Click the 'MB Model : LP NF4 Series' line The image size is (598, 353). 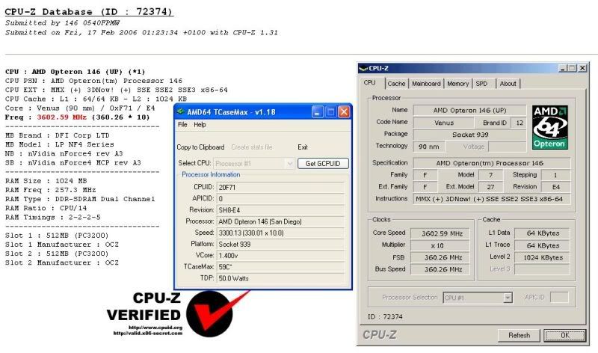point(60,144)
